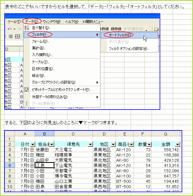Click the toolbar icon with yellow star
Screen dimensions: 193x196
click(x=156, y=29)
